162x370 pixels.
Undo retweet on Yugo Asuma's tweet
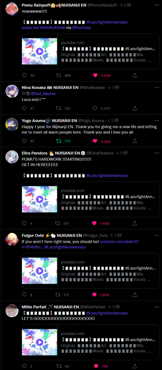click(58, 141)
